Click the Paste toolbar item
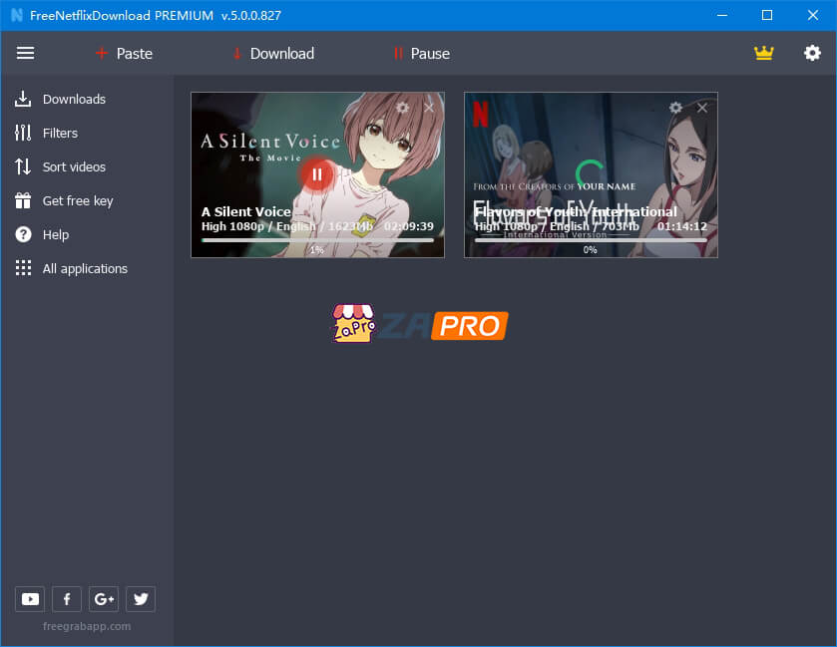The image size is (837, 647). 123,53
